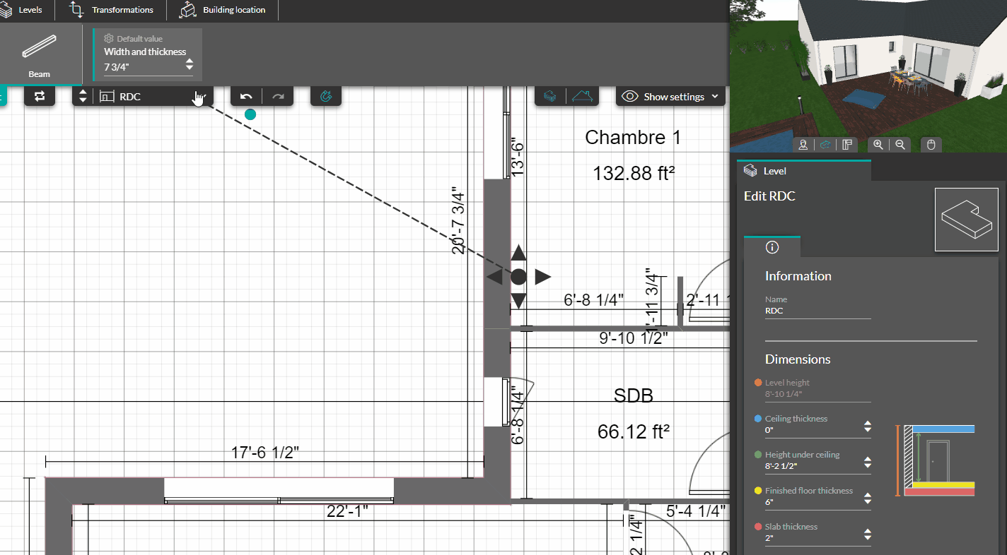Image resolution: width=1007 pixels, height=555 pixels.
Task: Click the center dot of move manipulator
Action: pyautogui.click(x=518, y=277)
